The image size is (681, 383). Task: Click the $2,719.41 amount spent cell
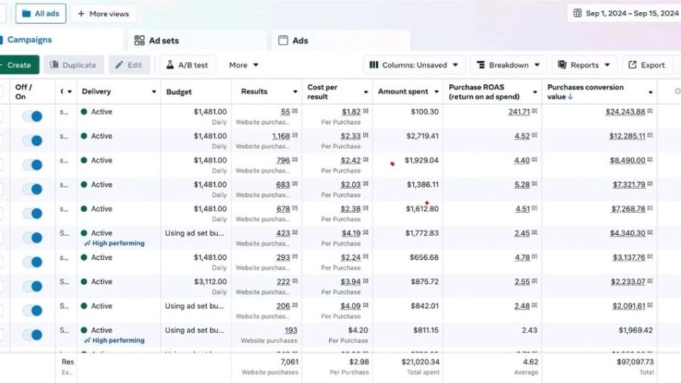coord(422,136)
